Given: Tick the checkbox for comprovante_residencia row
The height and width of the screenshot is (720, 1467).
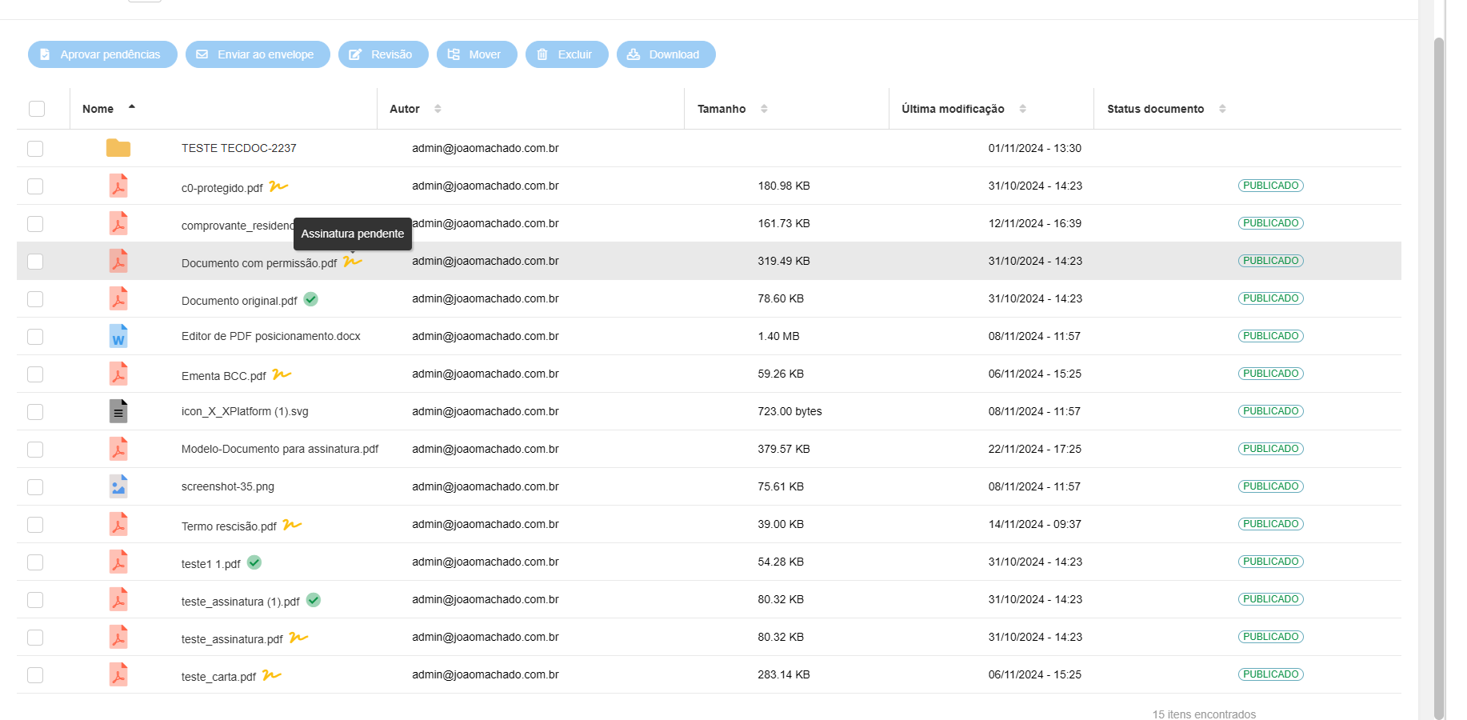Looking at the screenshot, I should (35, 224).
